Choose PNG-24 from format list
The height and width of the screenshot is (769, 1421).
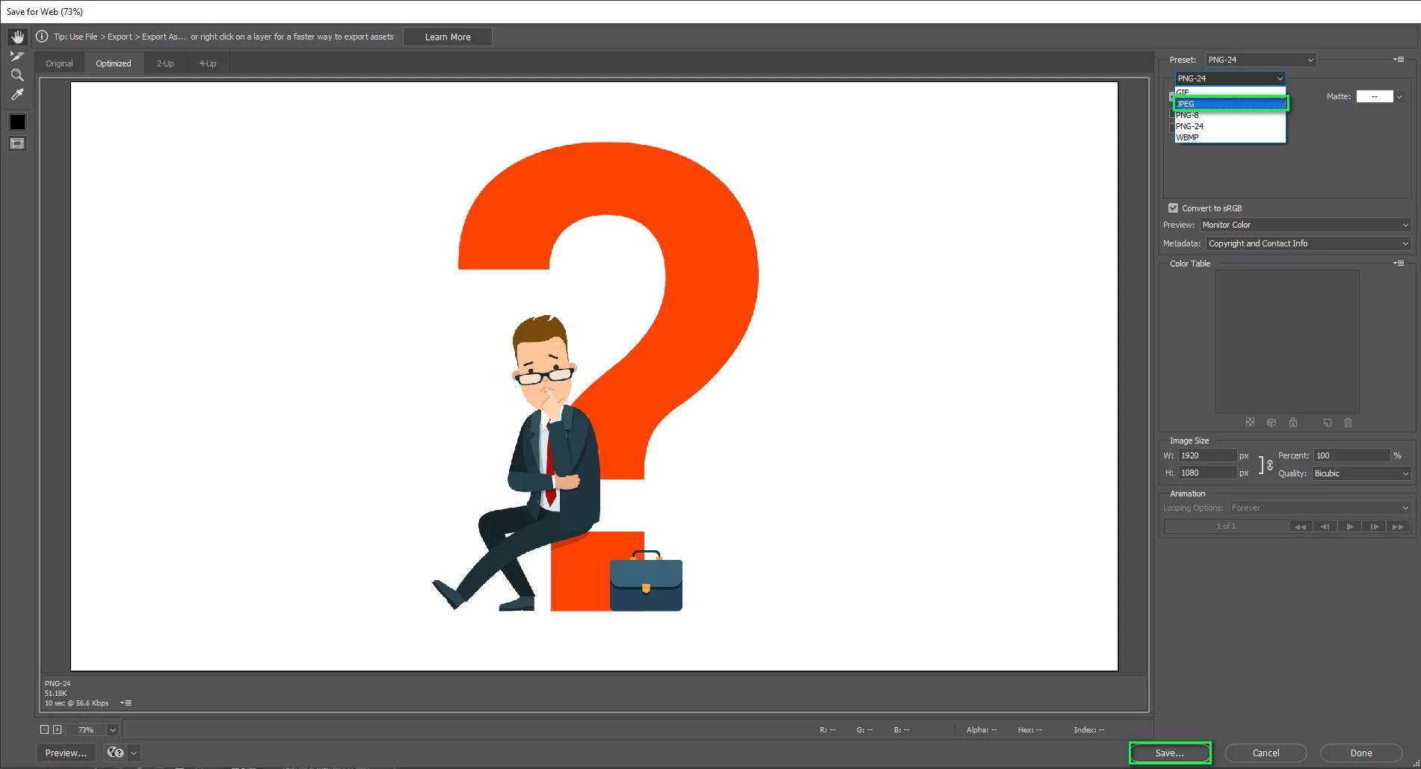[x=1230, y=126]
